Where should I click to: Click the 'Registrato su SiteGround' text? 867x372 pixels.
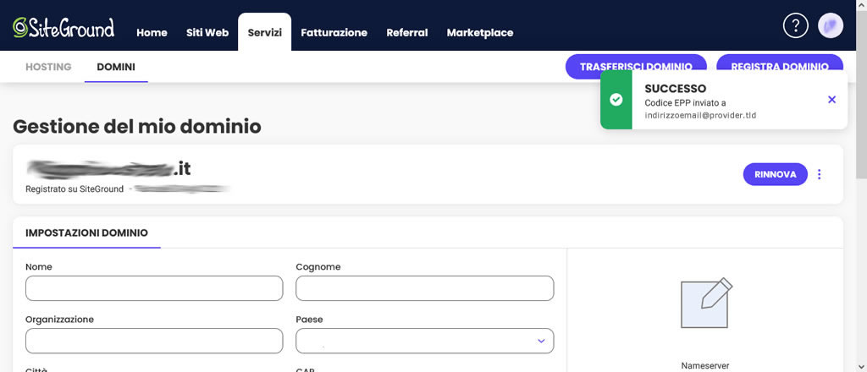pyautogui.click(x=75, y=189)
